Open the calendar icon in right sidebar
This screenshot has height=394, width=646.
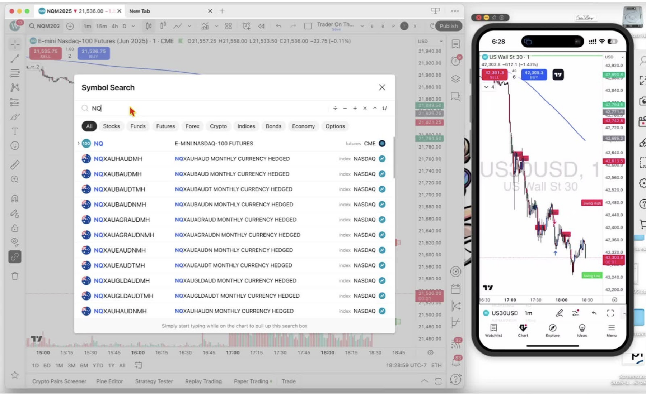[455, 289]
